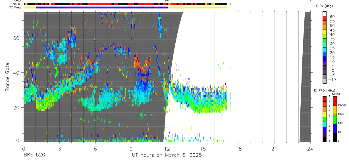Click the 'Noise' row label at the top left
Viewport: 349px width, 161px height.
tap(17, 4)
